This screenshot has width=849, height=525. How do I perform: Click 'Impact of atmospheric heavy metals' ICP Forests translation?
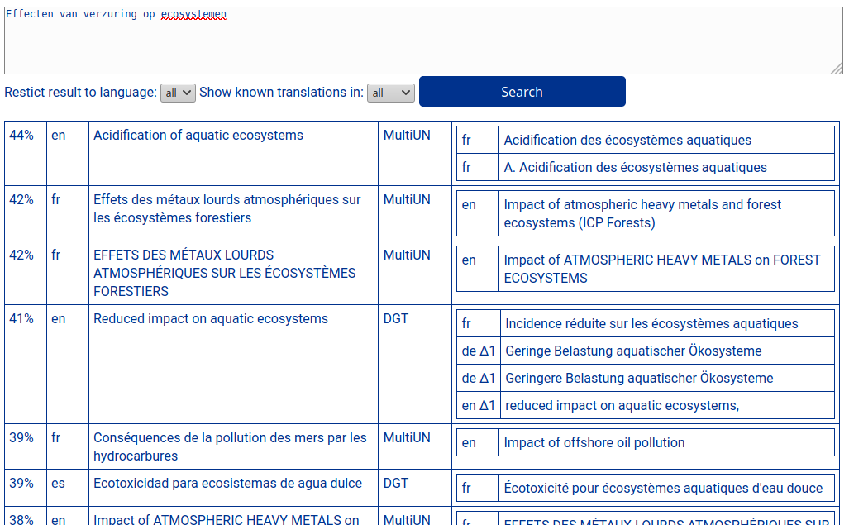coord(642,213)
